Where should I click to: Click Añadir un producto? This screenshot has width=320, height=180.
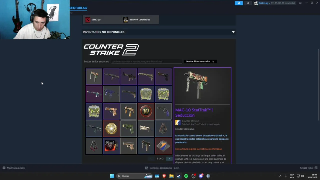tap(14, 168)
